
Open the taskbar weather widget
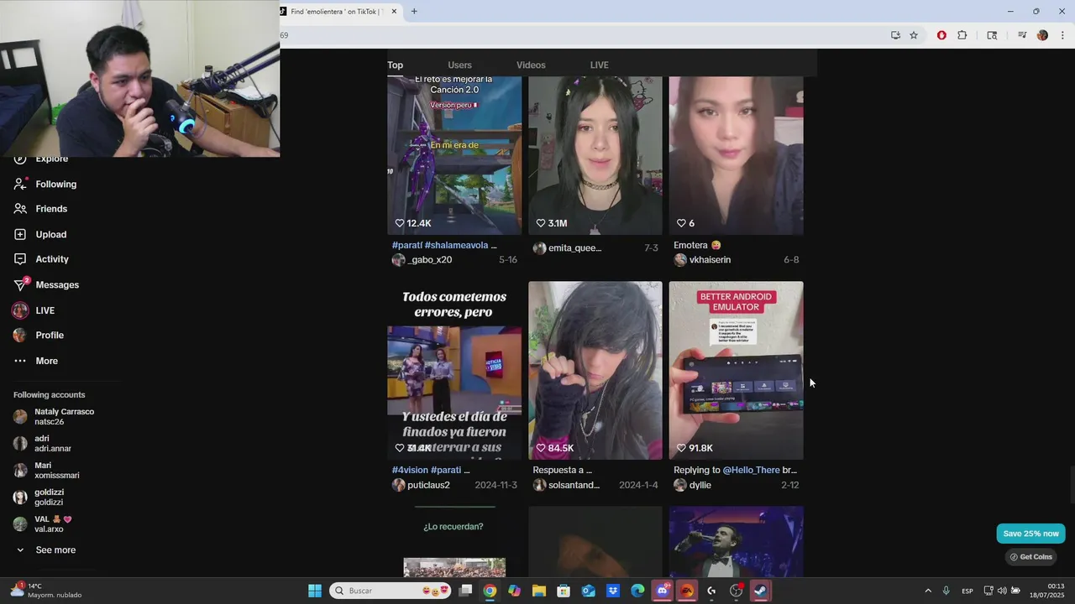pos(46,591)
